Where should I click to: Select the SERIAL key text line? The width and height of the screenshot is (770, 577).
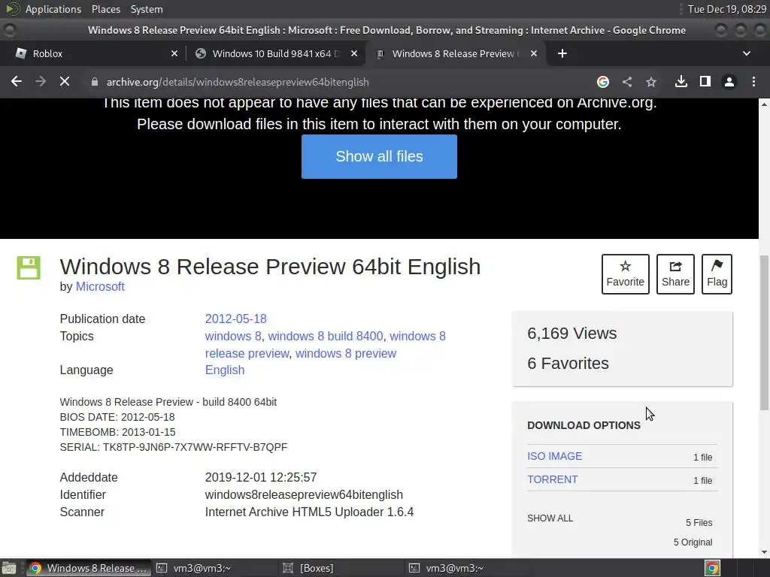pyautogui.click(x=174, y=447)
